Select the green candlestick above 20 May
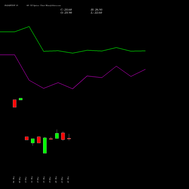Screen dimensions: 189x189 coord(57,136)
